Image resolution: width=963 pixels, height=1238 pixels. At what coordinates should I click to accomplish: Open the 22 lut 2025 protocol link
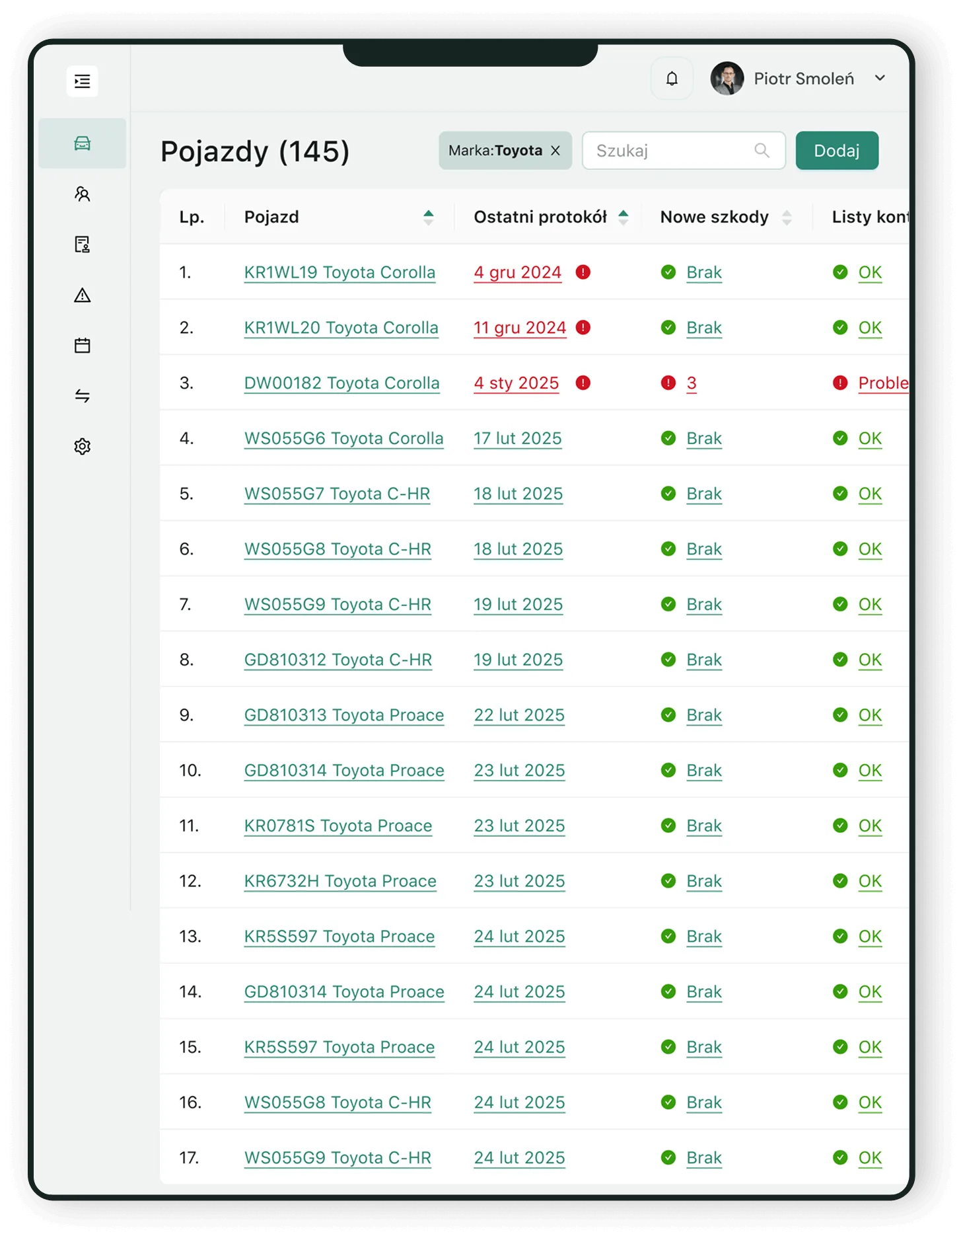coord(519,715)
